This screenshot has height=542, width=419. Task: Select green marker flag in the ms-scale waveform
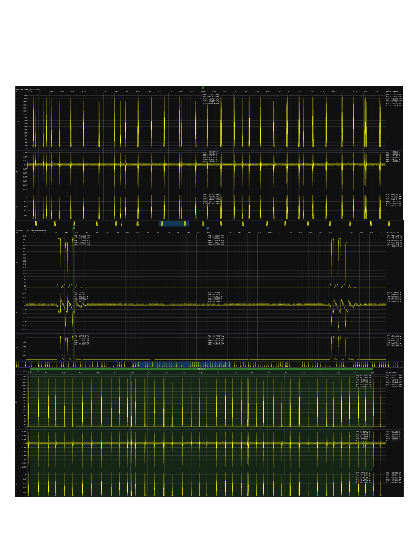[74, 228]
